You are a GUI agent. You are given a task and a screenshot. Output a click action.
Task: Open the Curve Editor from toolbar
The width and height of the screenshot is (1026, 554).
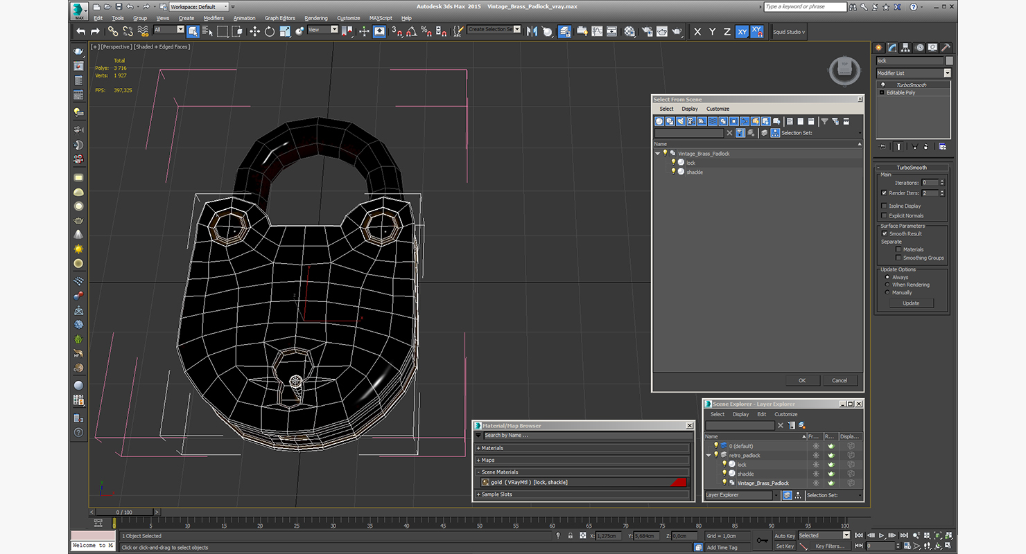coord(596,31)
